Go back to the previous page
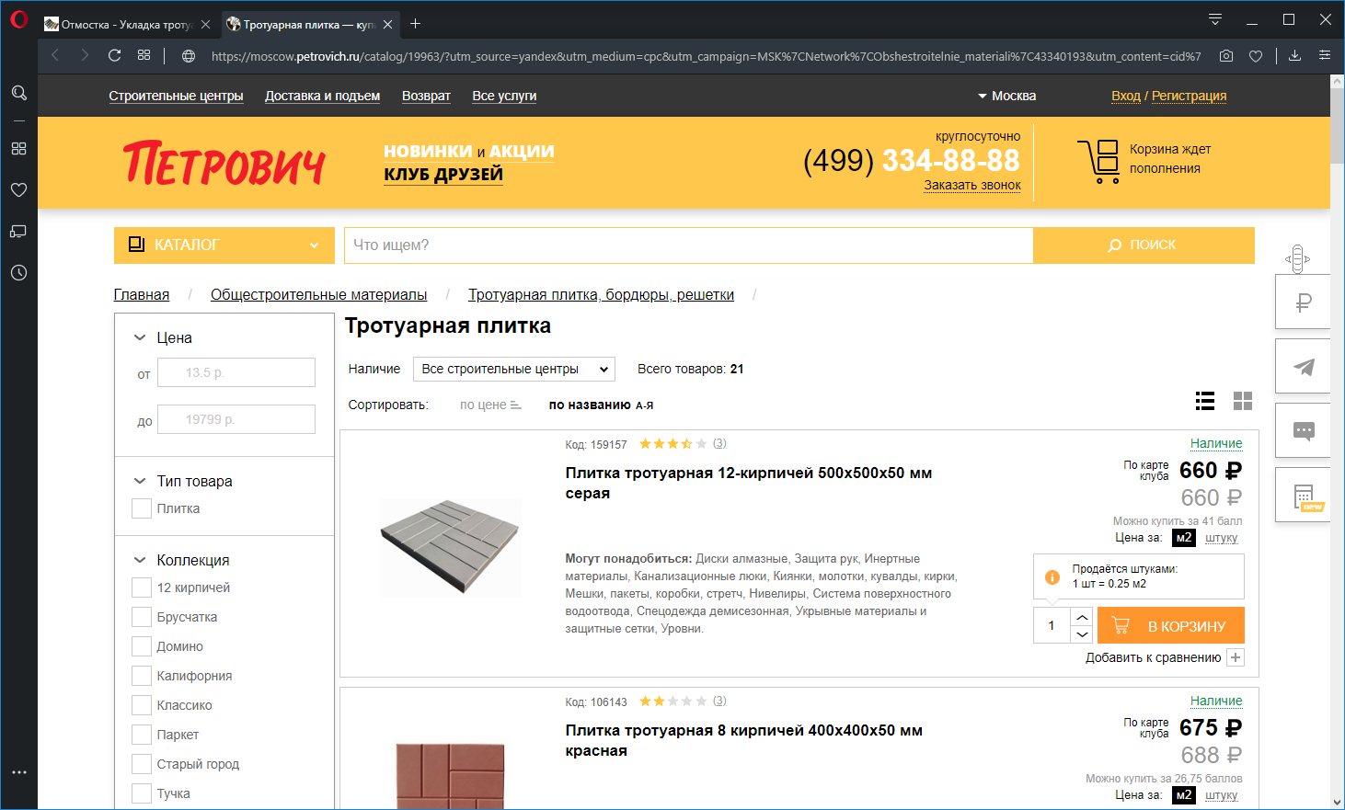The height and width of the screenshot is (810, 1345). coord(55,55)
